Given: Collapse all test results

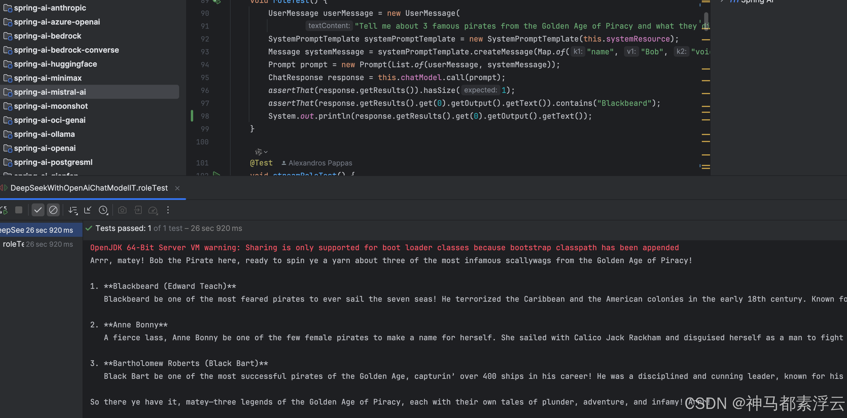Looking at the screenshot, I should [x=88, y=210].
